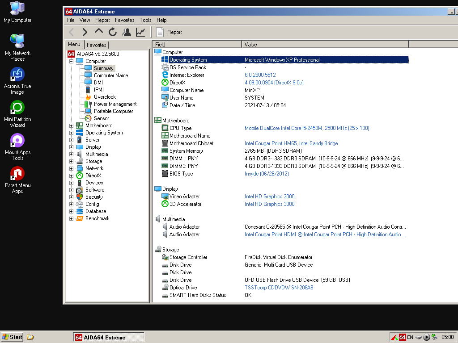The height and width of the screenshot is (343, 458).
Task: Open the Report menu
Action: [102, 20]
